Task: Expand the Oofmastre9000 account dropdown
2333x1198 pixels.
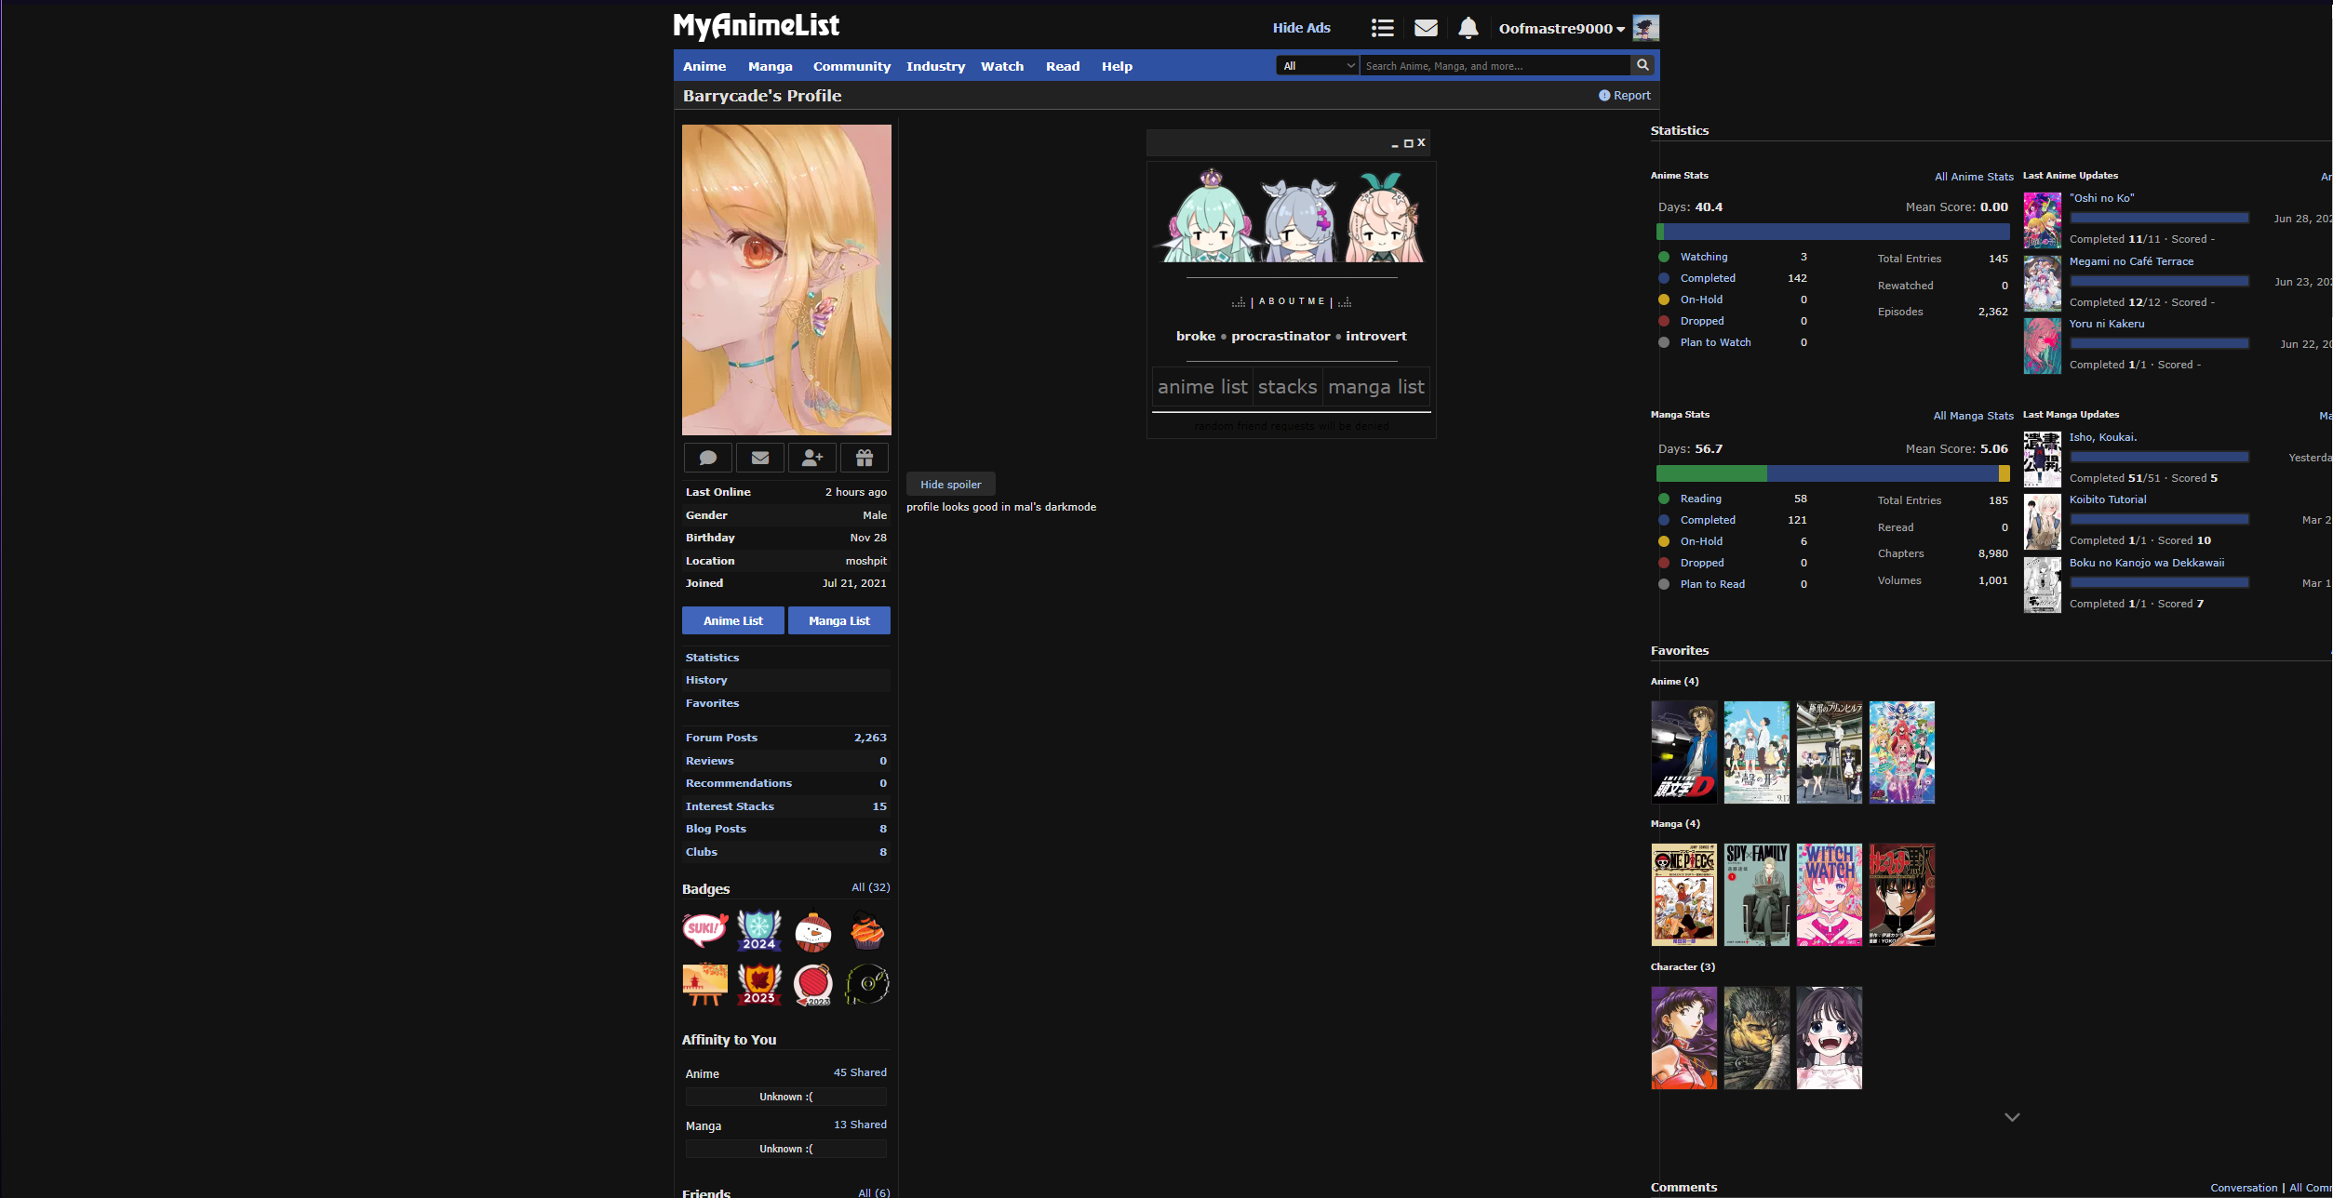Action: (1561, 28)
